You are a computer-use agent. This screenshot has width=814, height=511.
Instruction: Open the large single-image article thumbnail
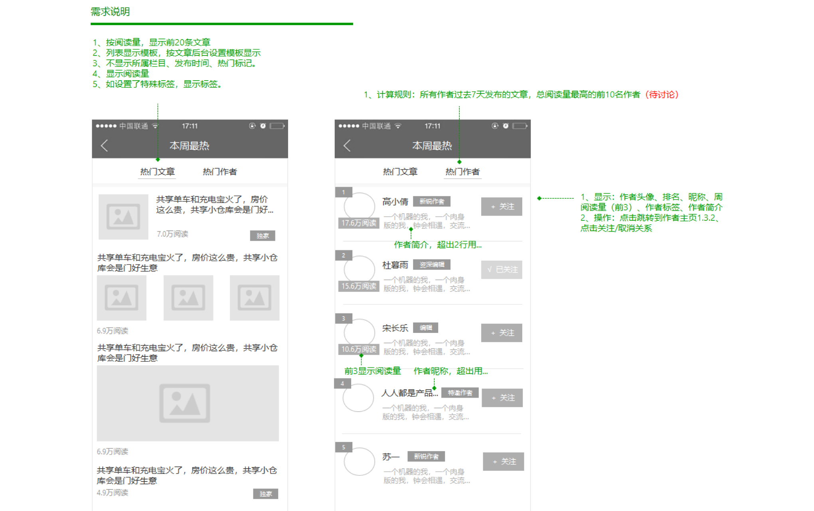point(188,403)
